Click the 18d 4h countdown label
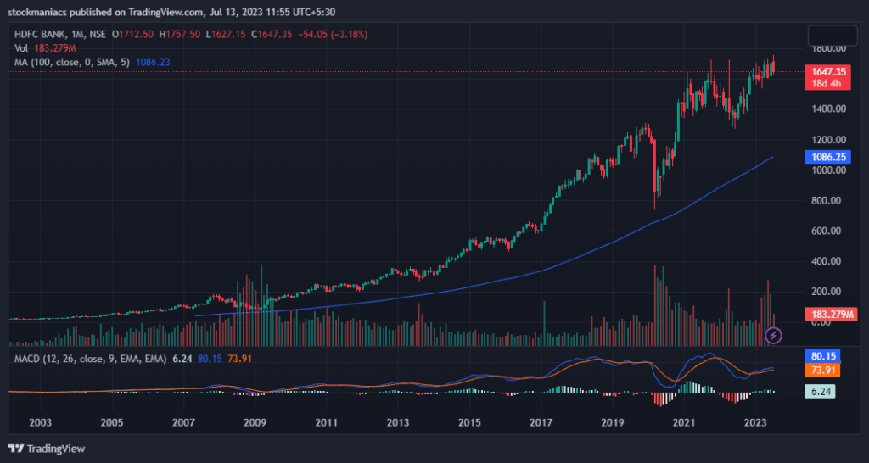Screen dimensions: 869x463 (828, 84)
